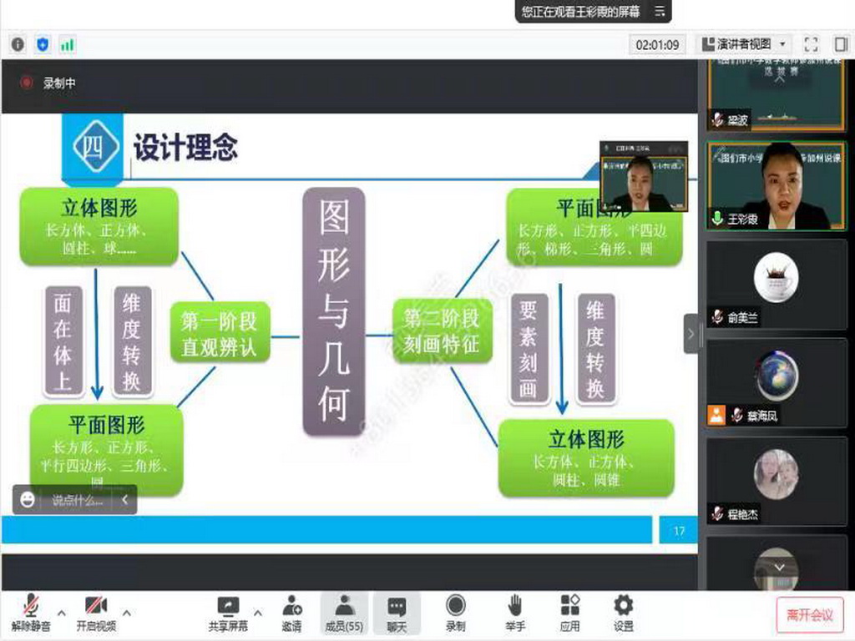Open the menu beside screen-sharing notice
This screenshot has height=641, width=855.
pyautogui.click(x=660, y=12)
